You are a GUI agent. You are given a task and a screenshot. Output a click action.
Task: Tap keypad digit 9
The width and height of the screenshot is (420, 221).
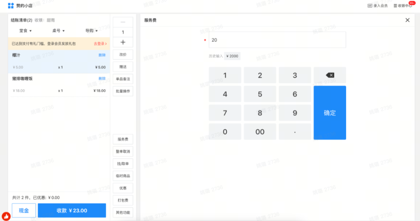pos(295,113)
